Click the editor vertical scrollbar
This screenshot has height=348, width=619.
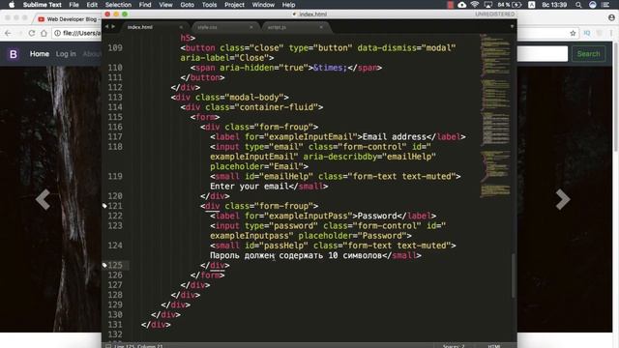(514, 275)
